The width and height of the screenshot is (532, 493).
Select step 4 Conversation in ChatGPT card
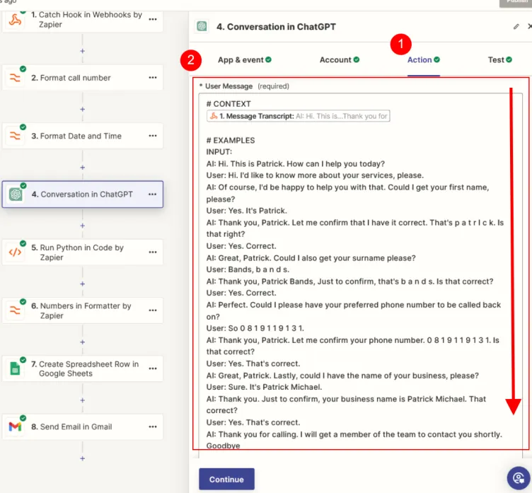coord(83,195)
